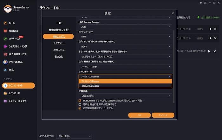Switch to the ライブラリー settings tab
Viewport: 222px width, 140px height.
point(59,43)
